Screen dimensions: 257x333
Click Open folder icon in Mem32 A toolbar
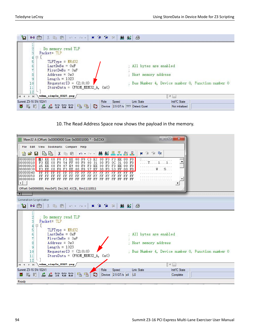coord(30,153)
